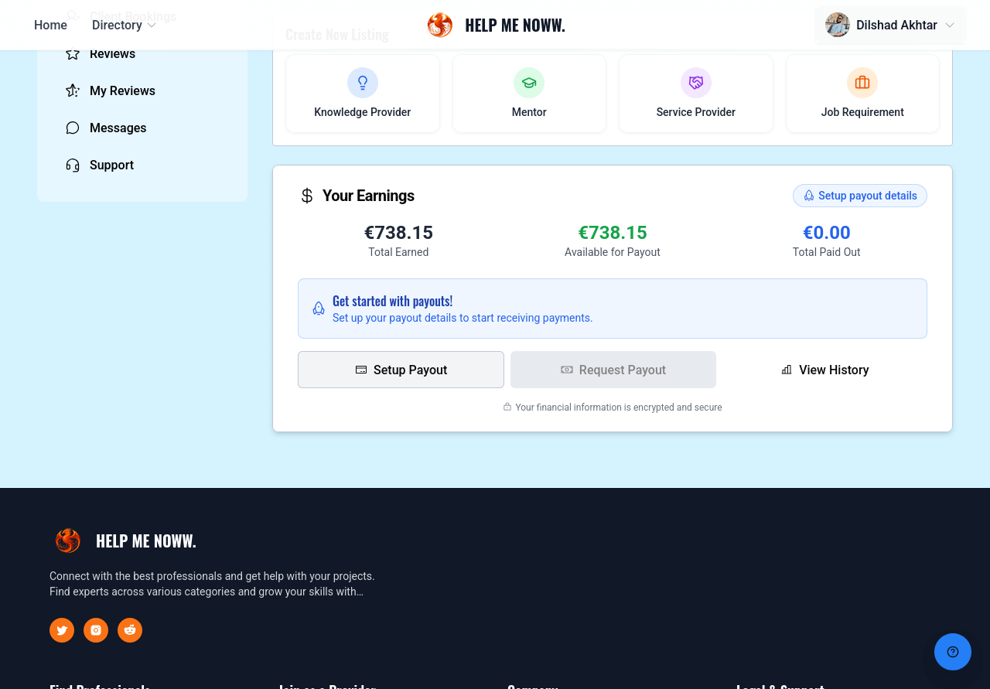The width and height of the screenshot is (990, 689).
Task: Click the Instagram social icon
Action: coord(96,630)
